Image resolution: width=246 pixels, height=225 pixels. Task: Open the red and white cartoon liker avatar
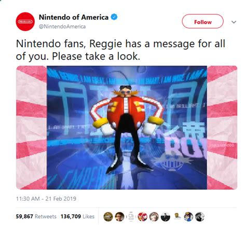point(143,217)
